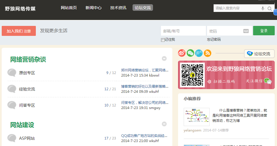Go to 网站首页 in navigation
277x146 pixels.
coord(69,8)
